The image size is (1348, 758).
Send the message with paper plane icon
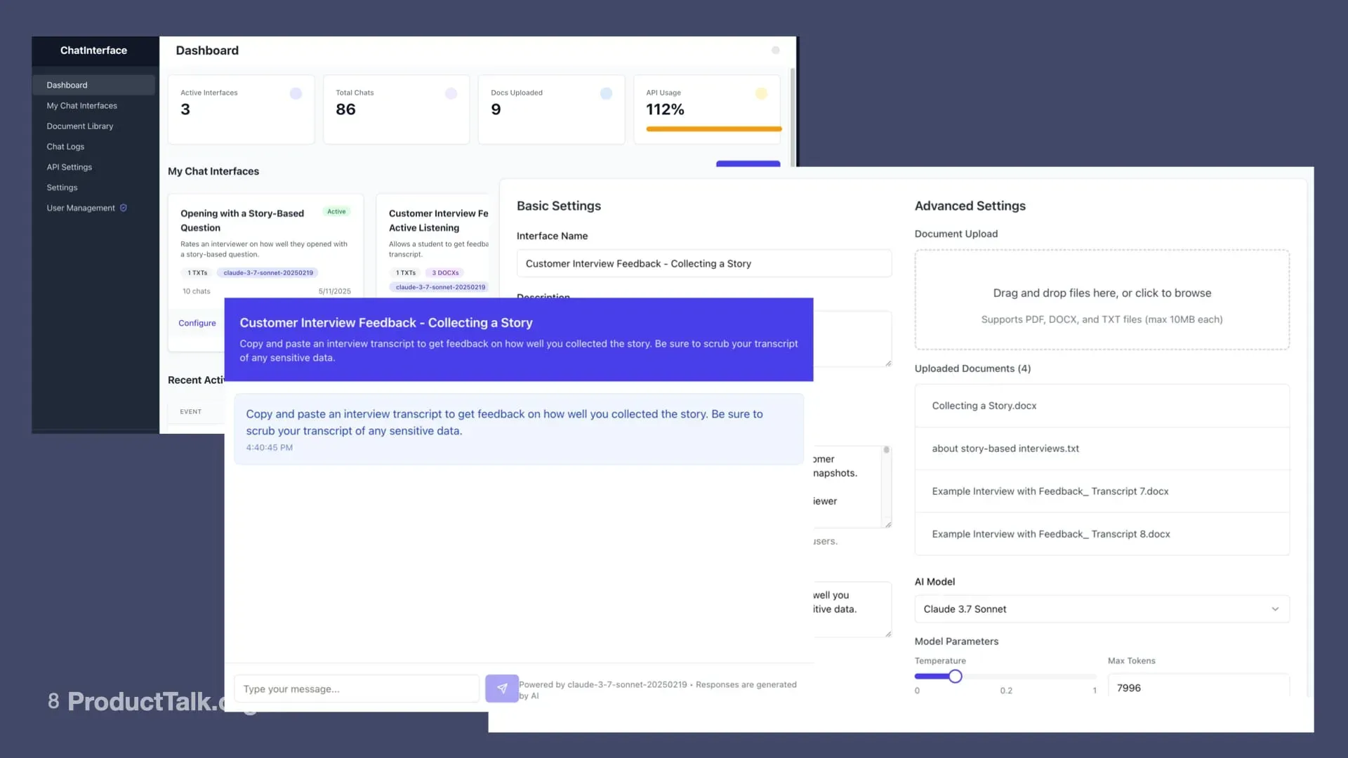click(x=501, y=689)
